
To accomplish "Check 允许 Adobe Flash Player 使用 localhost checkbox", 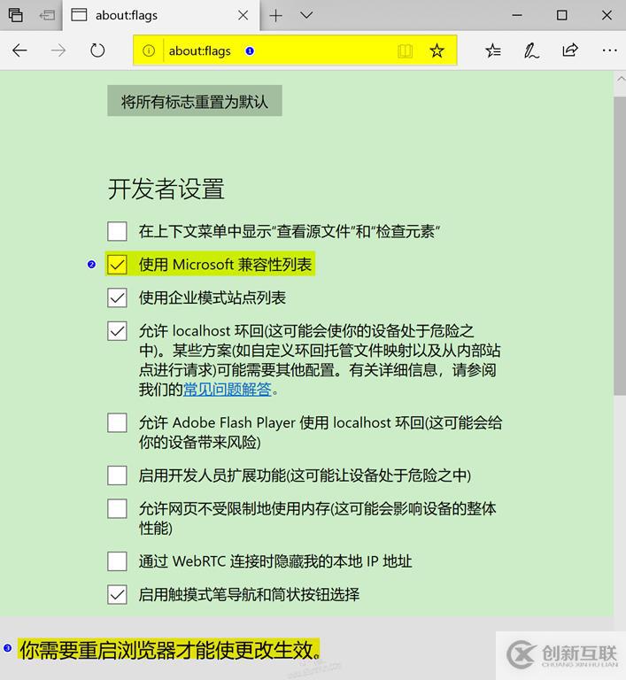I will [117, 423].
